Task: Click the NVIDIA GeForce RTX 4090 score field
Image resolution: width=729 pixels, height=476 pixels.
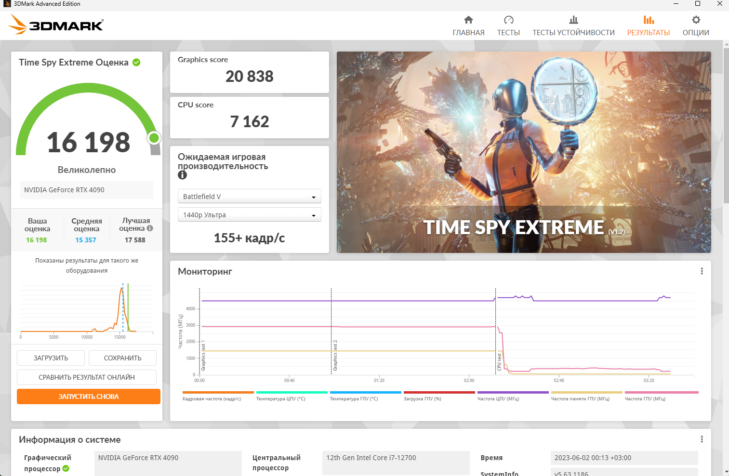Action: (x=87, y=190)
